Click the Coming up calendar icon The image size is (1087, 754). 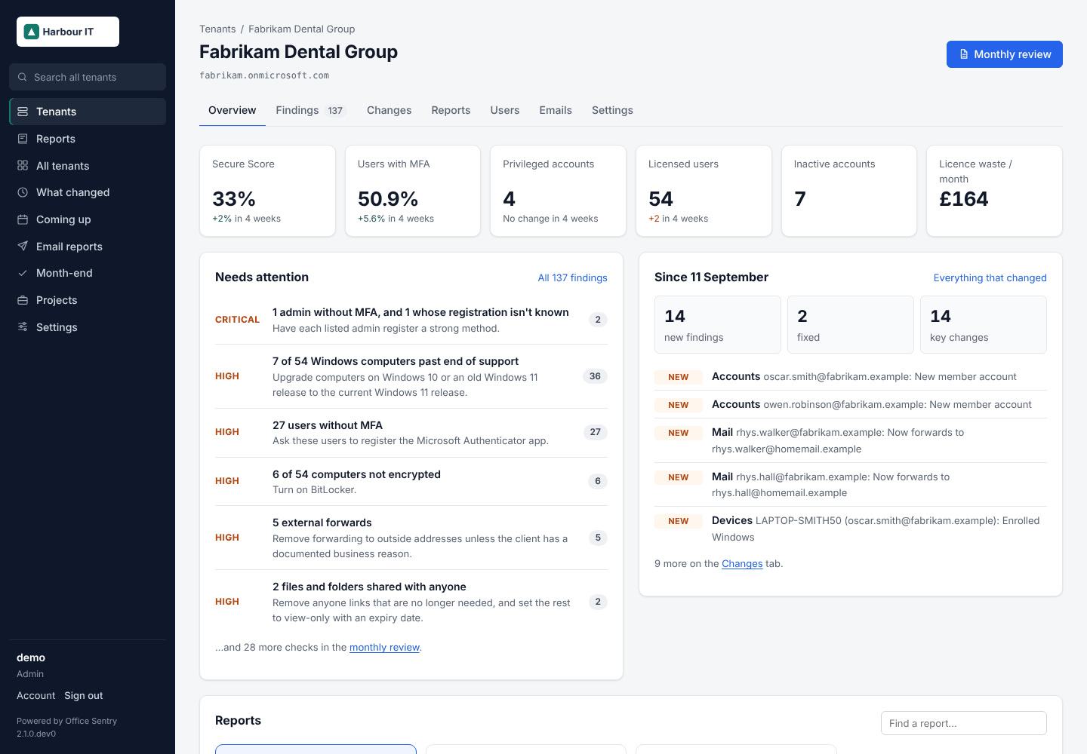pos(23,219)
